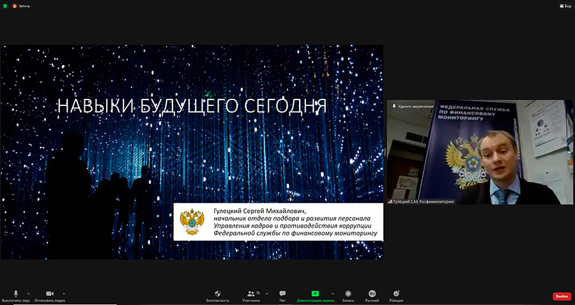Viewport: 575px width, 305px height.
Task: Expand screen share options arrow
Action: (x=332, y=294)
